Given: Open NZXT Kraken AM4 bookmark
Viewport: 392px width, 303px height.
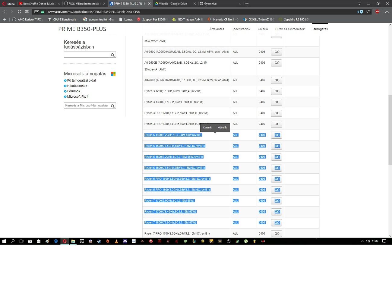Looking at the screenshot, I should pyautogui.click(x=188, y=19).
